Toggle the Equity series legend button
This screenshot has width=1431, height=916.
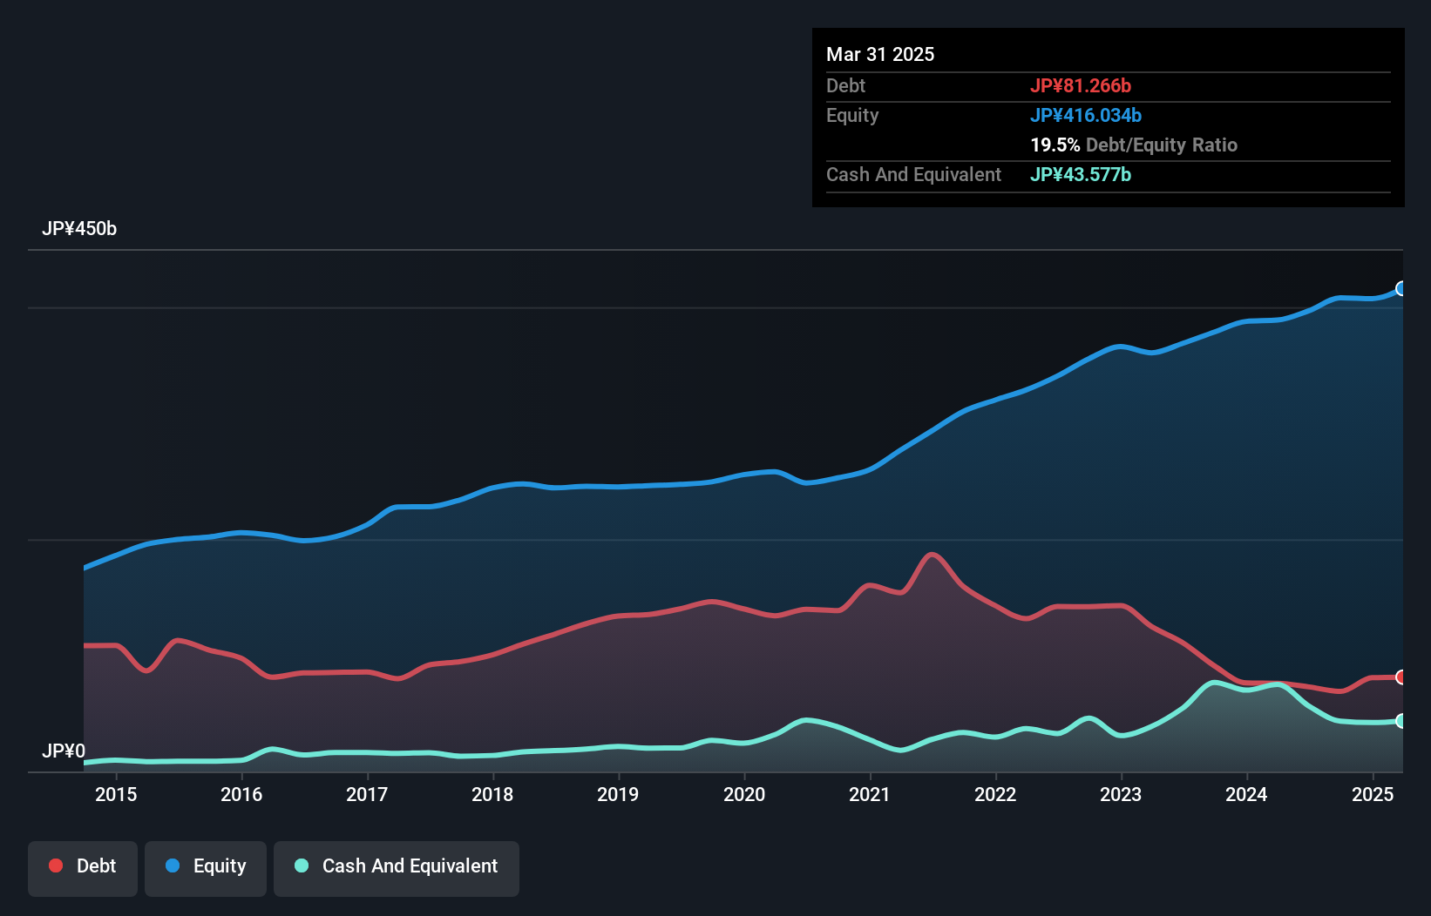tap(206, 868)
